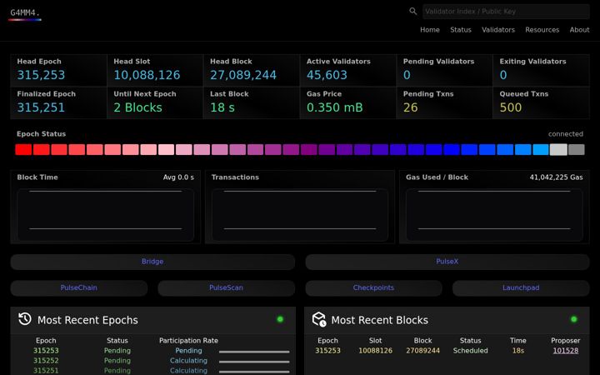The image size is (600, 375).
Task: Click Head Slot value 10,088,126
Action: click(x=147, y=75)
